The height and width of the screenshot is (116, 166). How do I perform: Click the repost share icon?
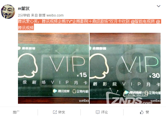pos(55,112)
